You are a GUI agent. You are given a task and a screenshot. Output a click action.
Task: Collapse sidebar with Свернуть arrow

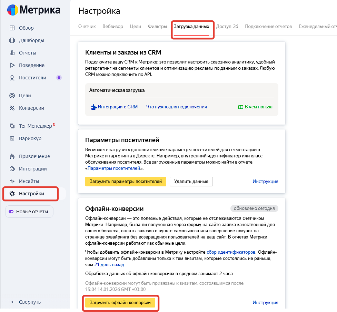click(12, 302)
